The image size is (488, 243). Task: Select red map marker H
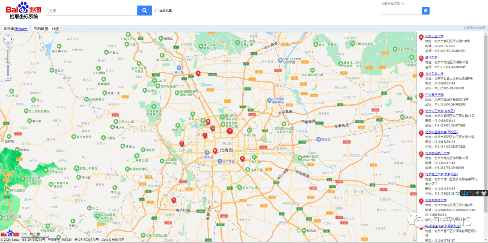pos(174,200)
